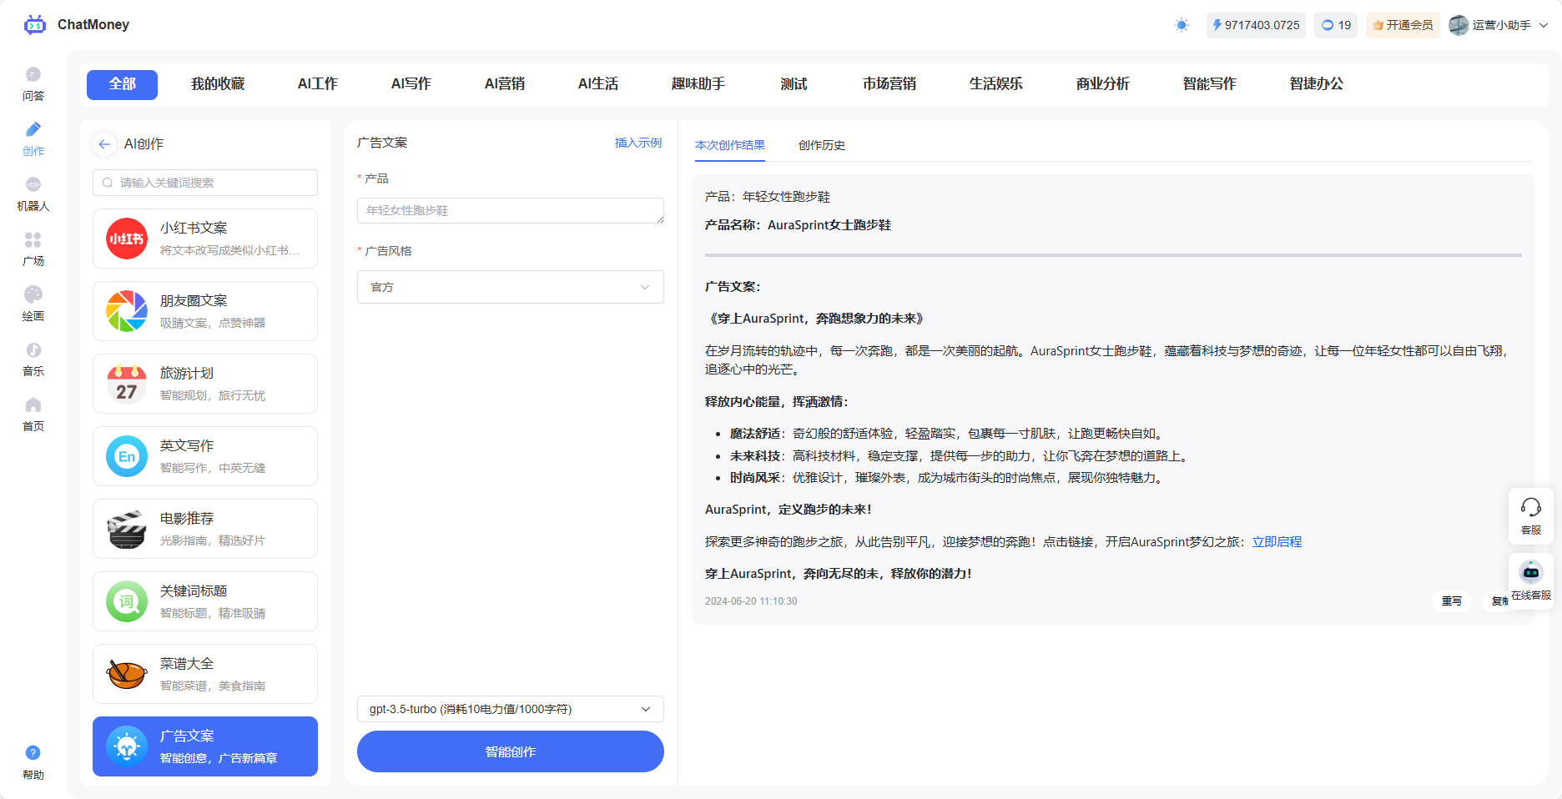The image size is (1562, 799).
Task: Toggle the light/dark theme sun icon
Action: [1182, 25]
